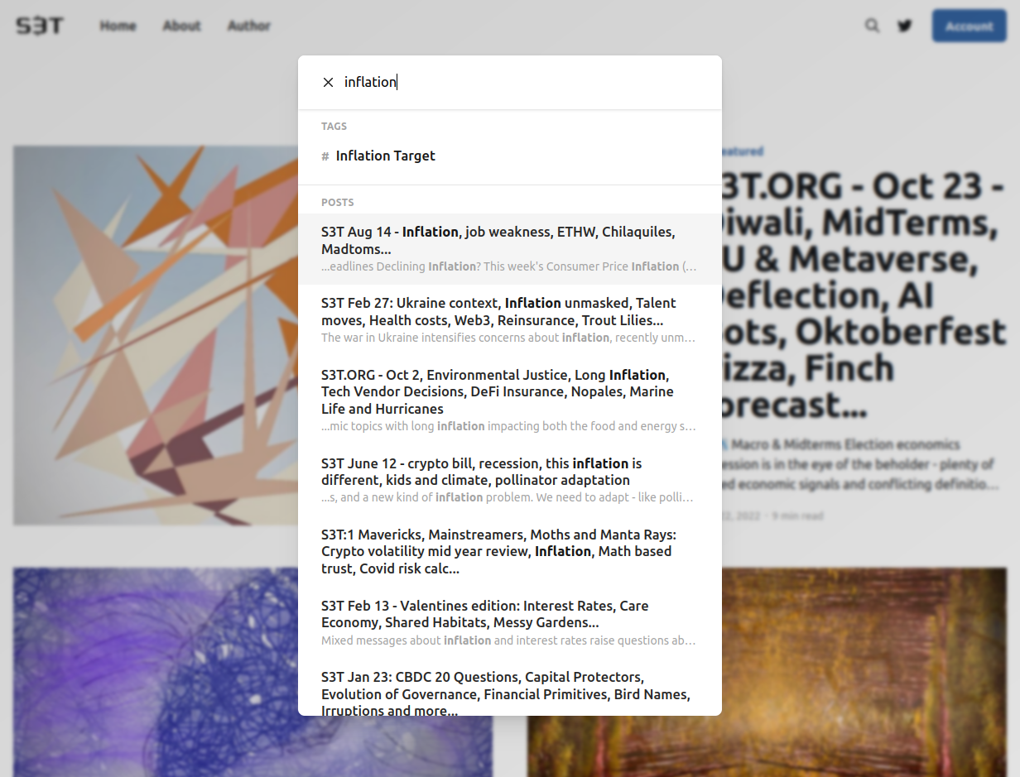1020x777 pixels.
Task: Open the Author menu item
Action: 249,26
